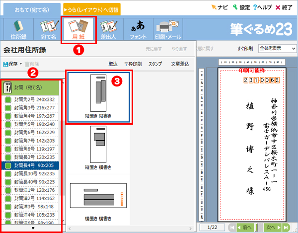
Task: Open the 差出人 sender icon
Action: click(x=109, y=30)
